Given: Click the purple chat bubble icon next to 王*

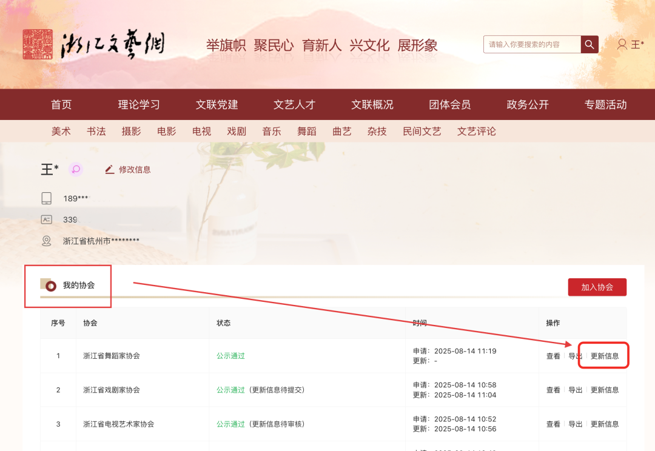Looking at the screenshot, I should tap(76, 170).
